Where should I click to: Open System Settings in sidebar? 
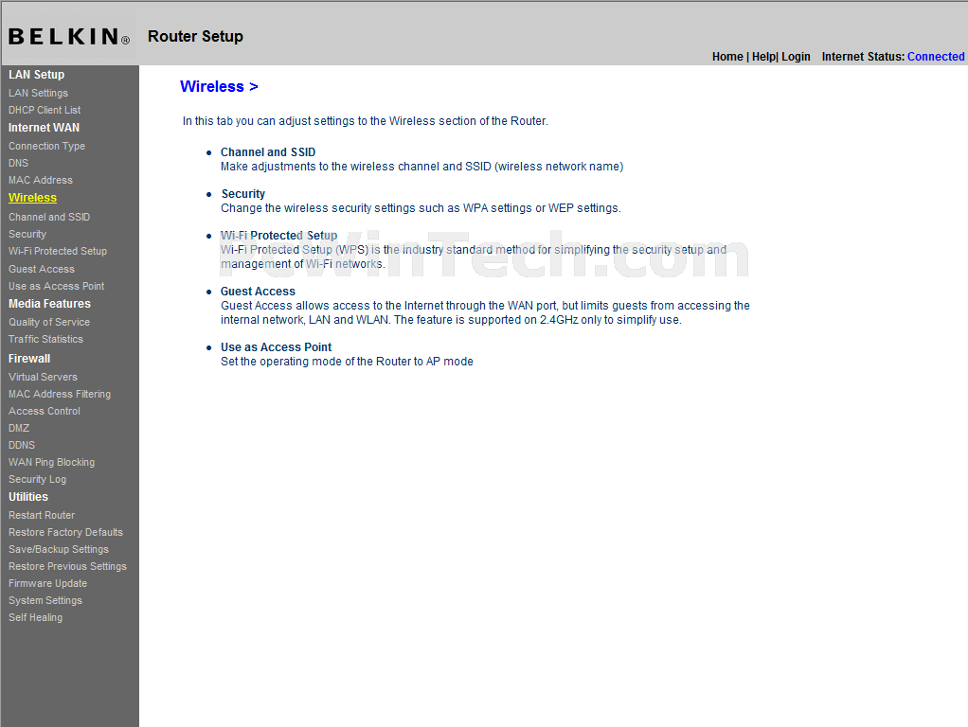(45, 600)
